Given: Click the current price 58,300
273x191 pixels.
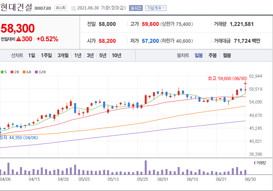Looking at the screenshot, I should pos(18,28).
